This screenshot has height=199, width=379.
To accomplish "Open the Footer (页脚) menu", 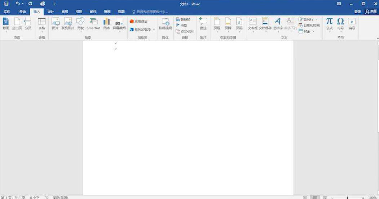I will pyautogui.click(x=228, y=24).
